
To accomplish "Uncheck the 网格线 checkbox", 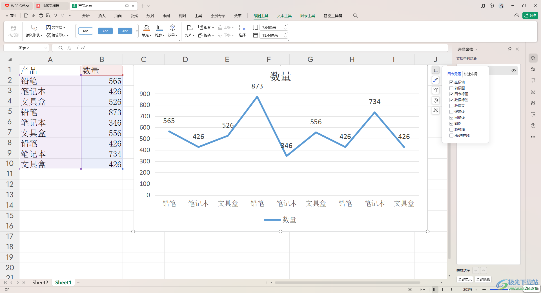I will click(x=451, y=118).
